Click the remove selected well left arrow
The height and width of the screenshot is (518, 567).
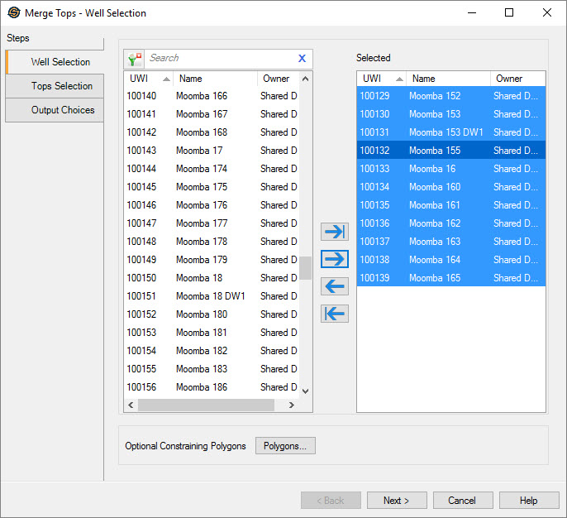tap(334, 286)
